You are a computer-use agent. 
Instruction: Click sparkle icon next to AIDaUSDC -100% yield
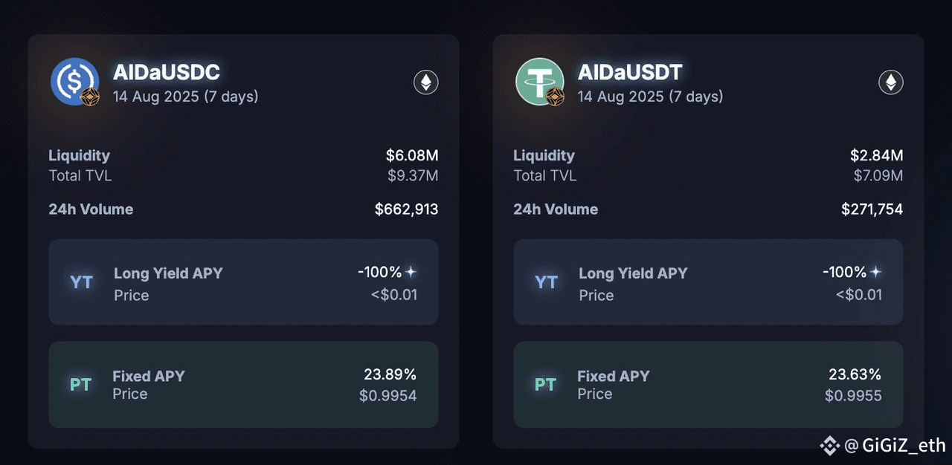coord(411,272)
